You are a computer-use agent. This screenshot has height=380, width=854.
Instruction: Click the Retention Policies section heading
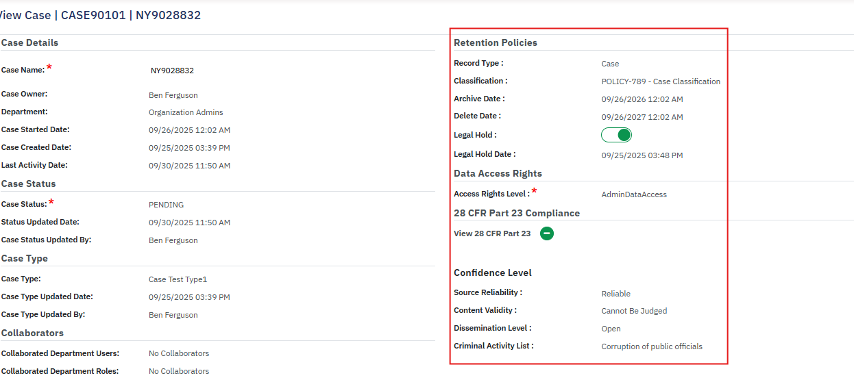pos(496,42)
